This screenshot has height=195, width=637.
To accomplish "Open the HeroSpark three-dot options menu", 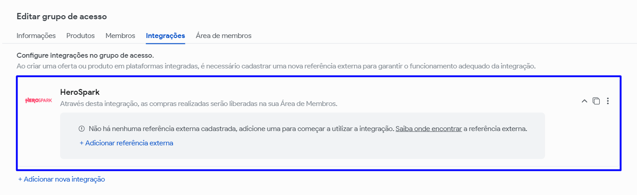I will [x=608, y=101].
